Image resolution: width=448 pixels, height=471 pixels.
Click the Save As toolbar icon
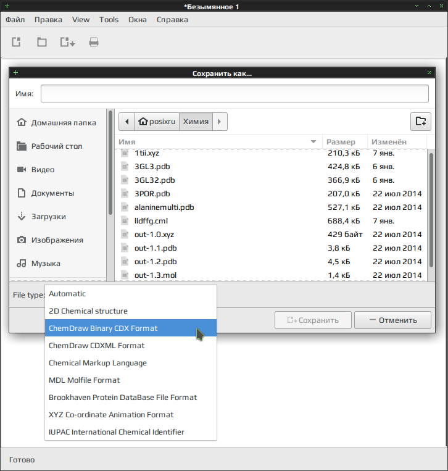point(67,42)
